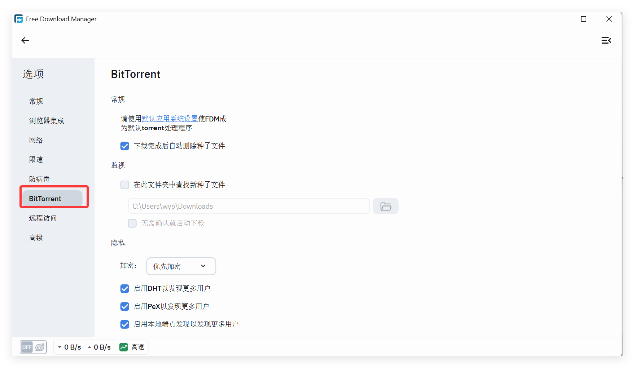Click the C:\Users\wyp\Downloads path field
This screenshot has height=368, width=635.
point(249,206)
